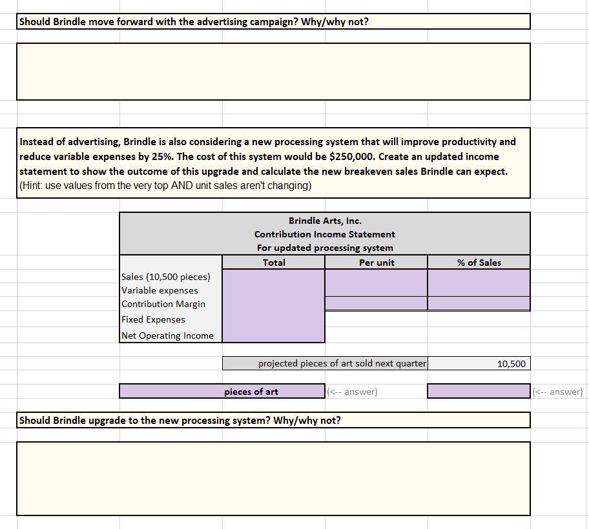Click the purple Total input cell for Sales
This screenshot has width=589, height=529.
[x=274, y=276]
